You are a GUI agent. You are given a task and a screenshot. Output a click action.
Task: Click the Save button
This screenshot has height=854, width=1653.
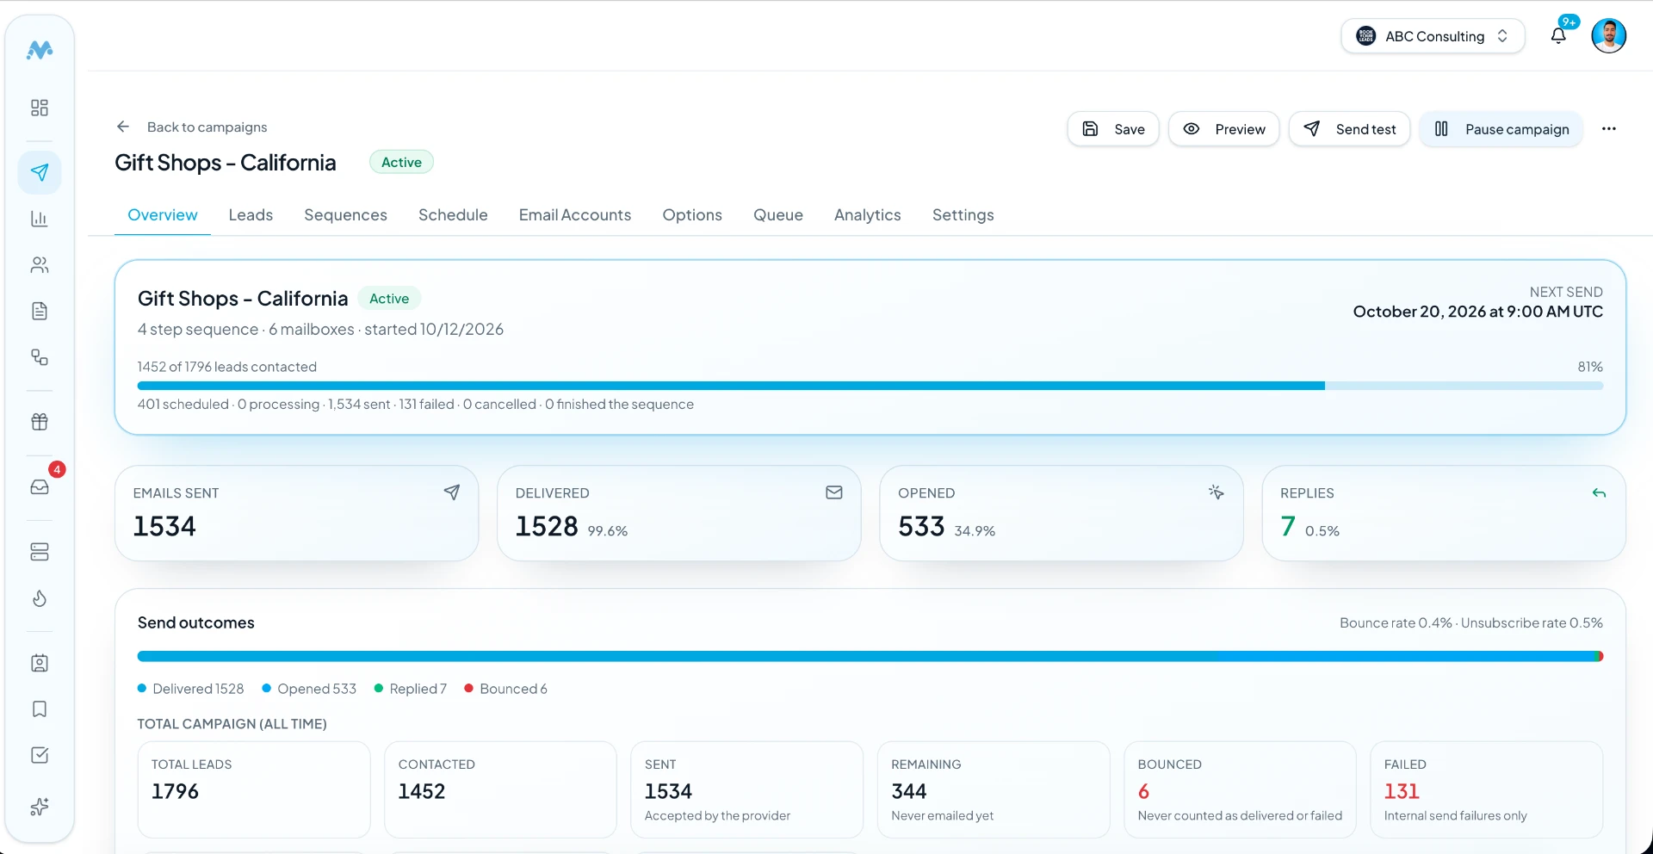1113,129
